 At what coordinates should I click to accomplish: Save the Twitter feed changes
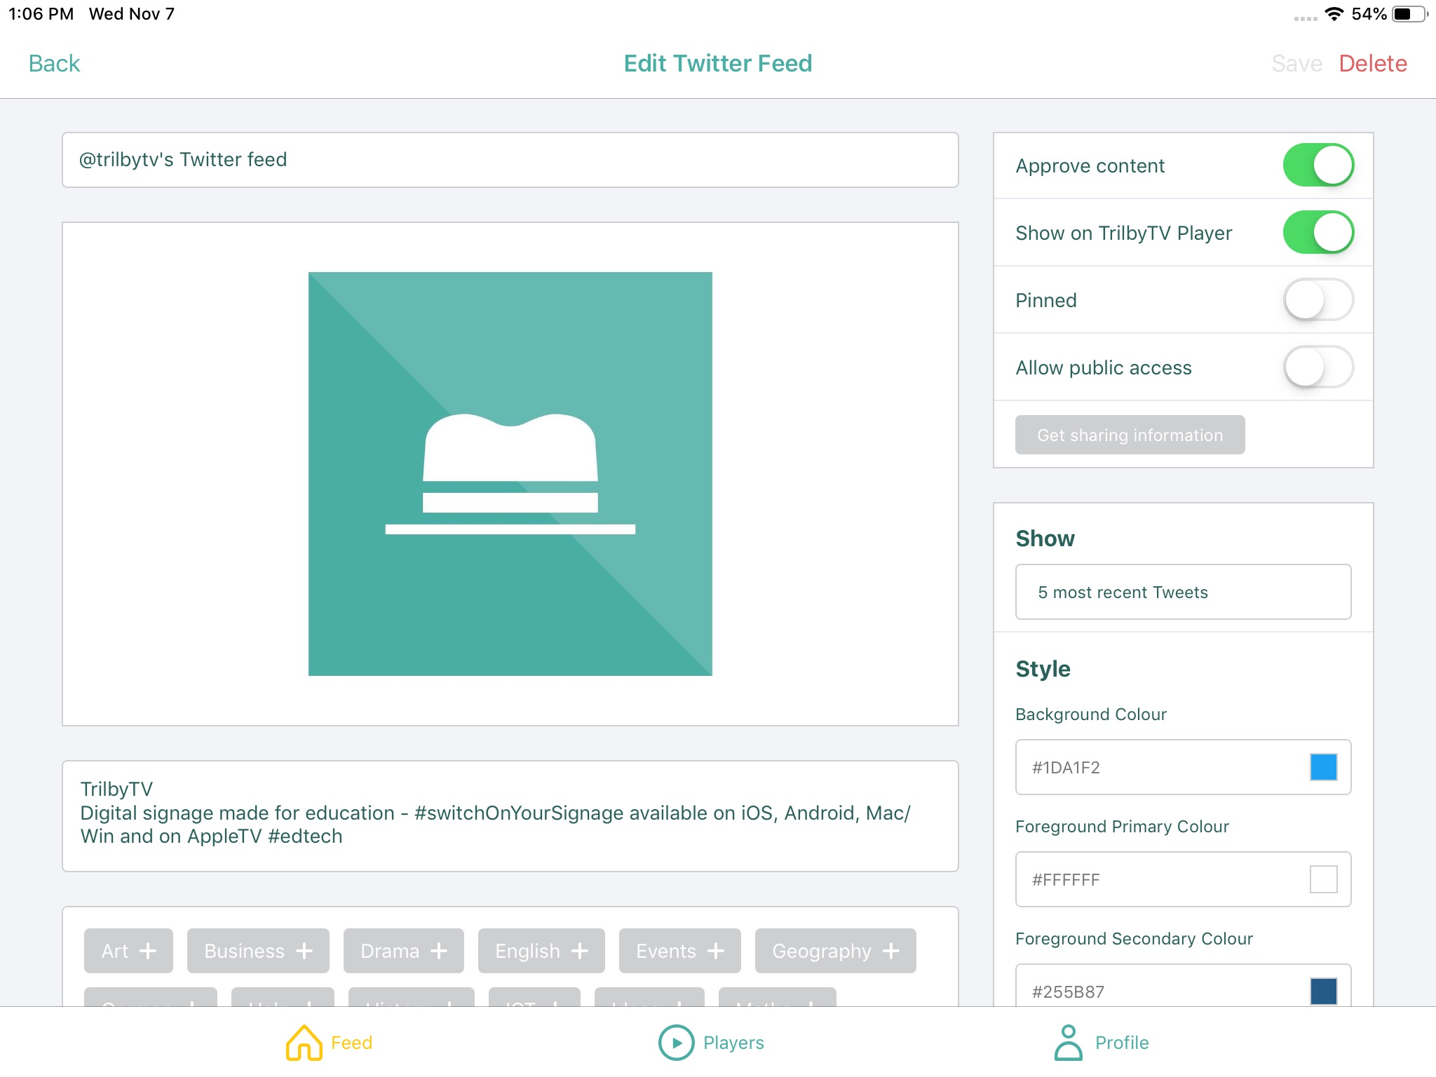[1296, 63]
